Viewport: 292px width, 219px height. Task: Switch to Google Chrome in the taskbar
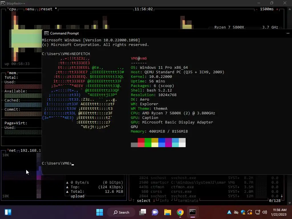click(180, 212)
